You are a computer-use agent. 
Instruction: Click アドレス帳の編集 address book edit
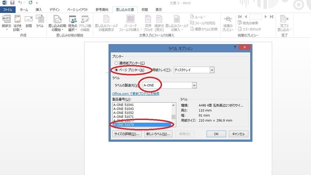[85, 23]
